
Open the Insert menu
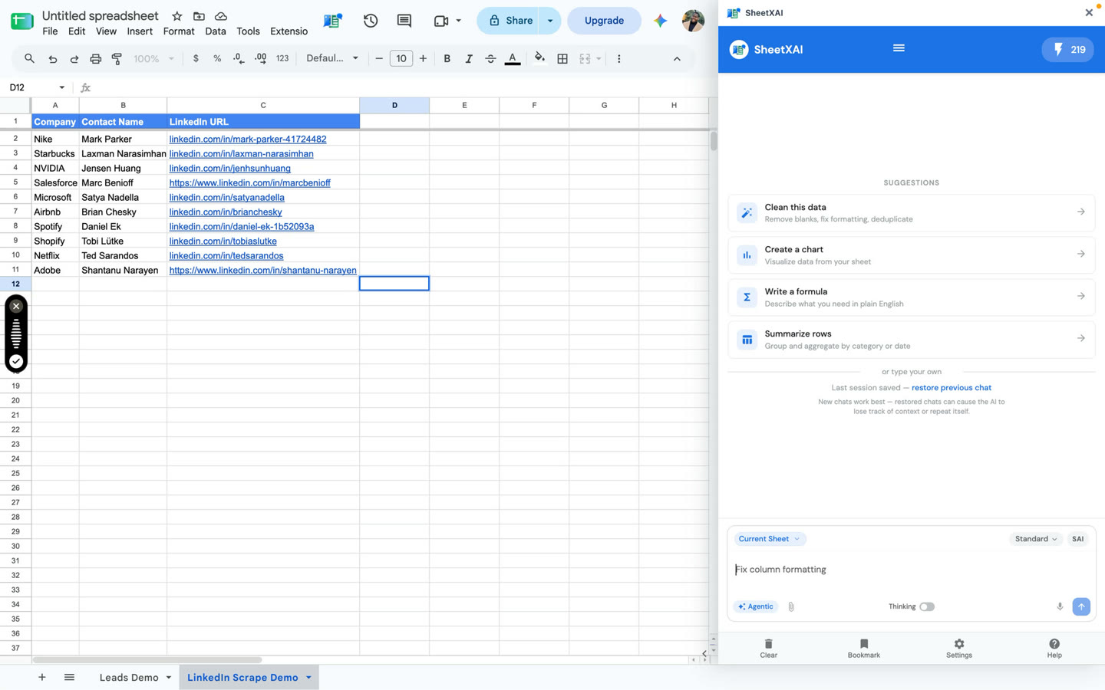click(140, 31)
